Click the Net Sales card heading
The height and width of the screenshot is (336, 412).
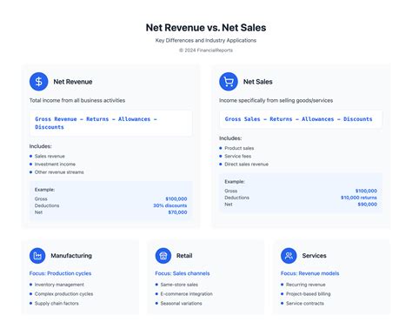coord(258,82)
